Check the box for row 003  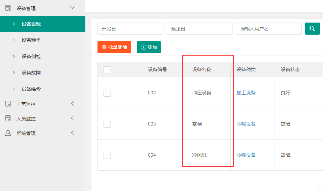pos(107,124)
